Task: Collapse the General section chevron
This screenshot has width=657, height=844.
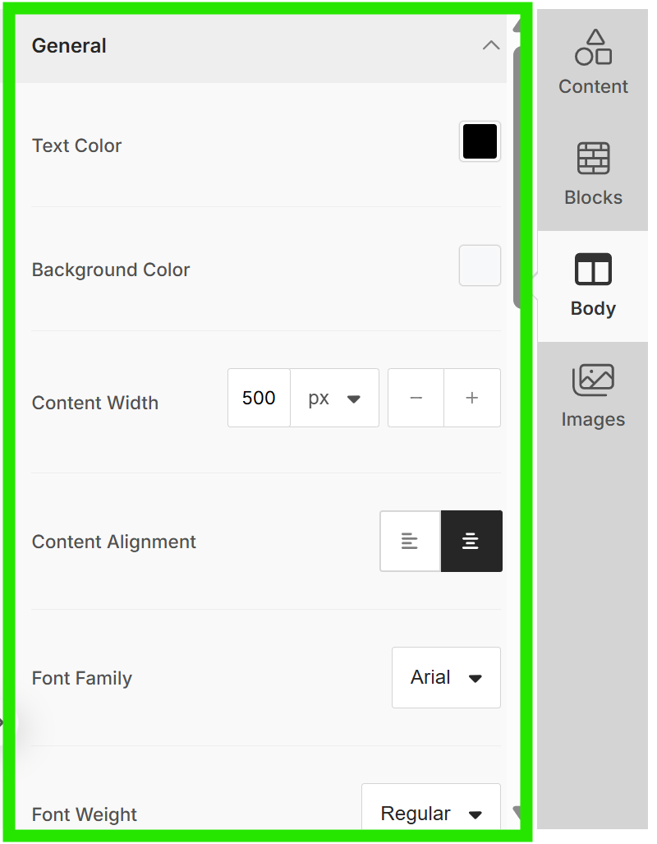Action: [x=491, y=45]
